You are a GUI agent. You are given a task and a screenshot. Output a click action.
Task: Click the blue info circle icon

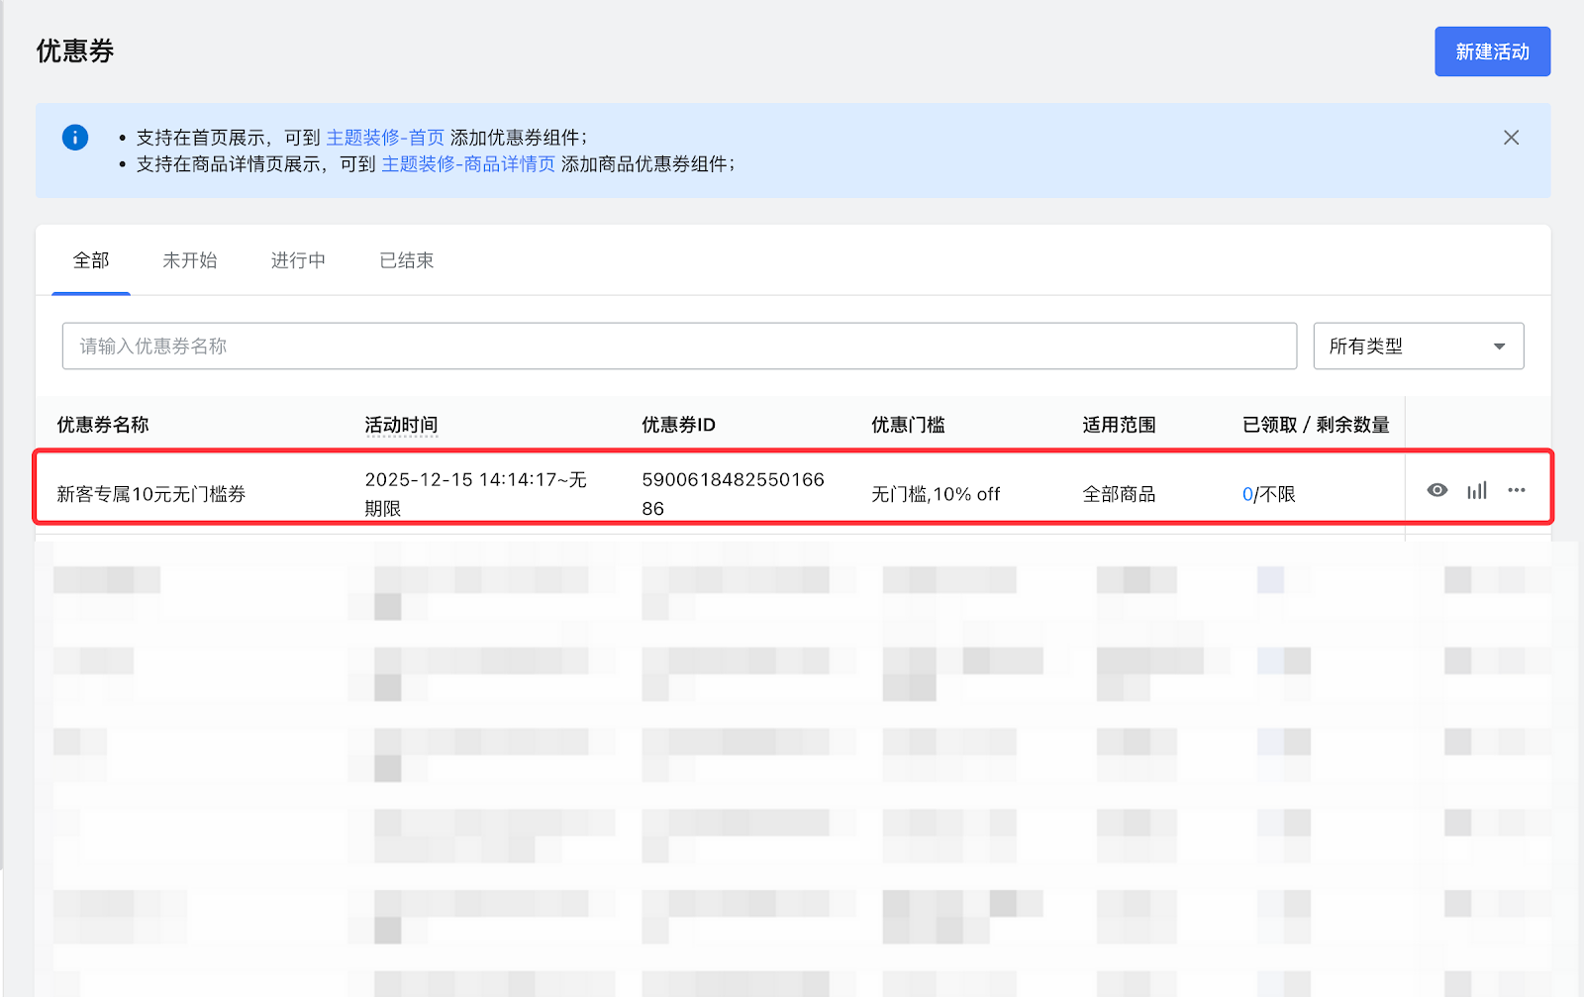point(75,138)
